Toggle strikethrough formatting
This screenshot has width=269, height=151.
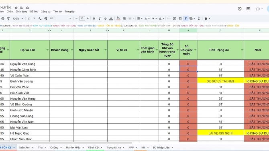click(x=105, y=18)
